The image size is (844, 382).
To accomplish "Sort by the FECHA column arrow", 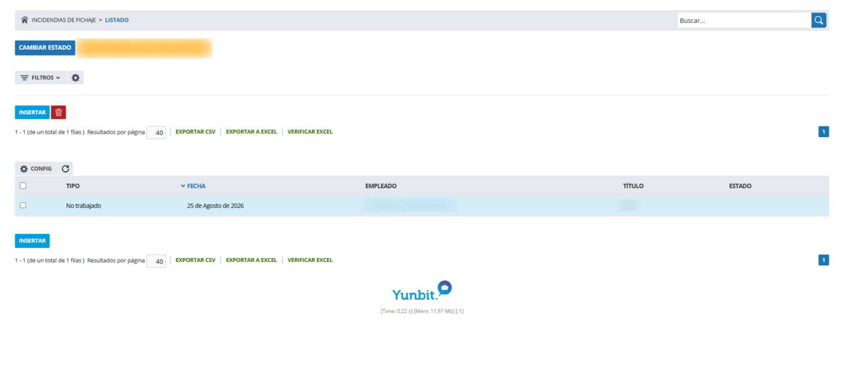I will pos(183,186).
